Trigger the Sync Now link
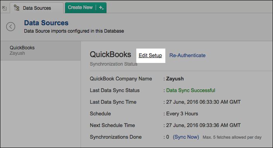 click(186, 137)
